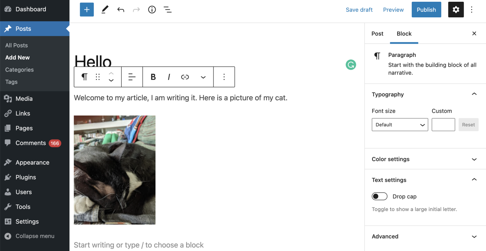Click the Plugins plug icon
This screenshot has width=486, height=251.
tap(8, 177)
